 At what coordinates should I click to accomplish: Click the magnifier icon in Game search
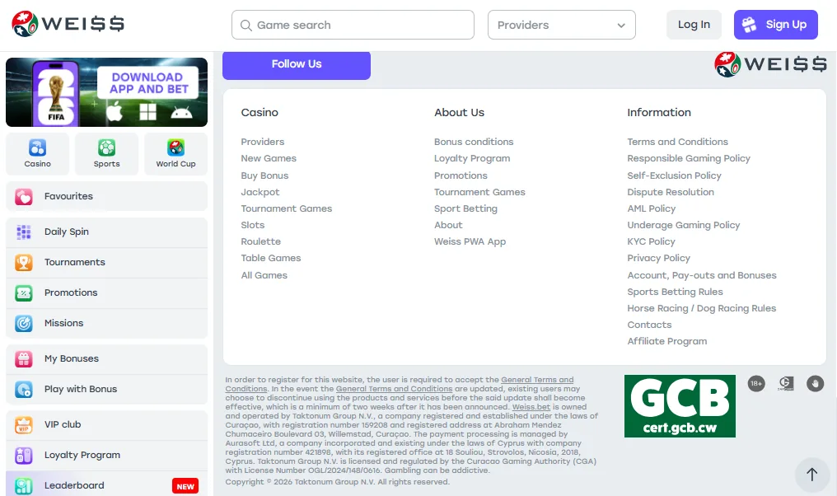[x=246, y=25]
